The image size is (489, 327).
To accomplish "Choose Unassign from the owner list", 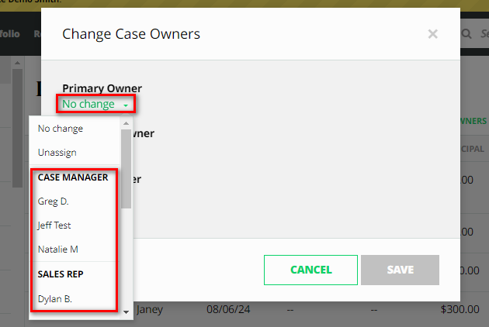I will pos(57,153).
